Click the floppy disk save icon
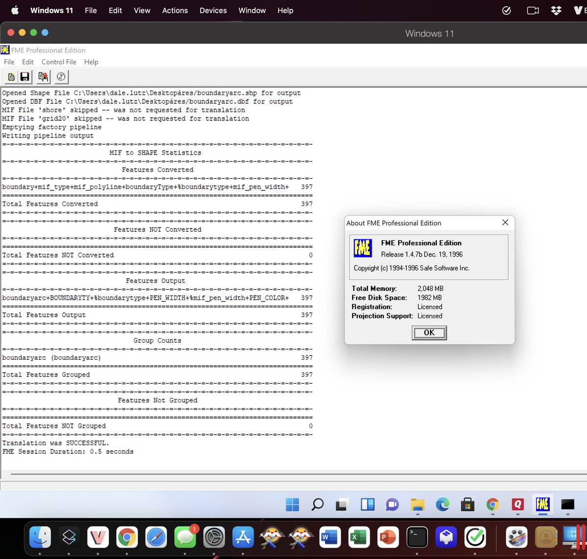 tap(24, 77)
